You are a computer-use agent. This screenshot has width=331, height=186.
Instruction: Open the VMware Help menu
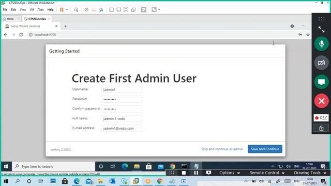click(50, 10)
